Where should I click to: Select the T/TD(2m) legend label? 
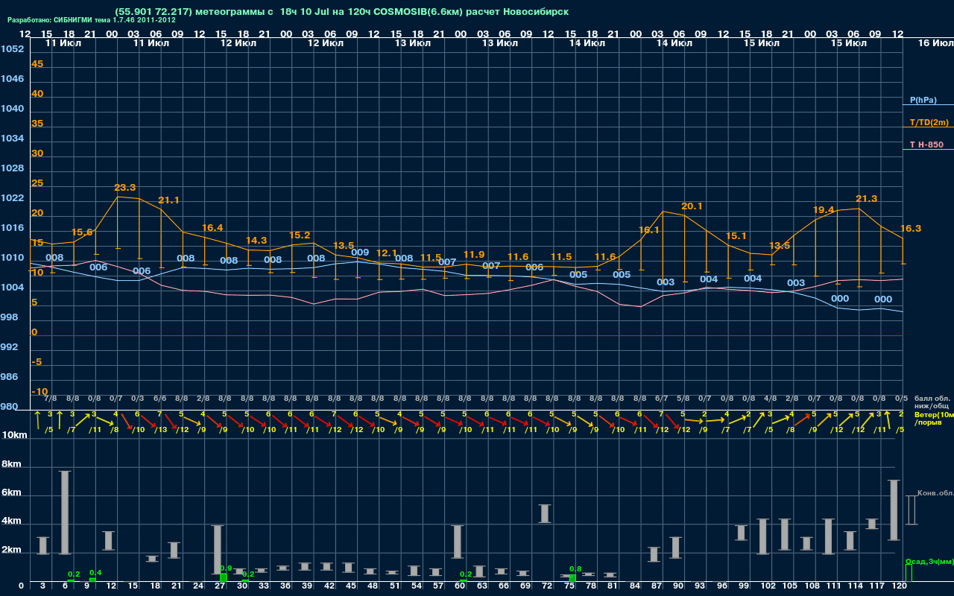tap(929, 122)
